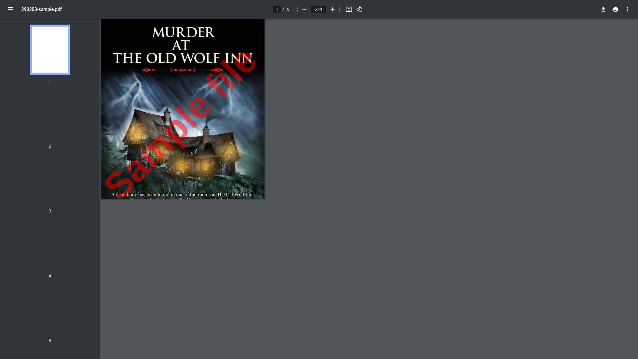Open the three-dot more actions menu
The height and width of the screenshot is (359, 638).
click(627, 9)
